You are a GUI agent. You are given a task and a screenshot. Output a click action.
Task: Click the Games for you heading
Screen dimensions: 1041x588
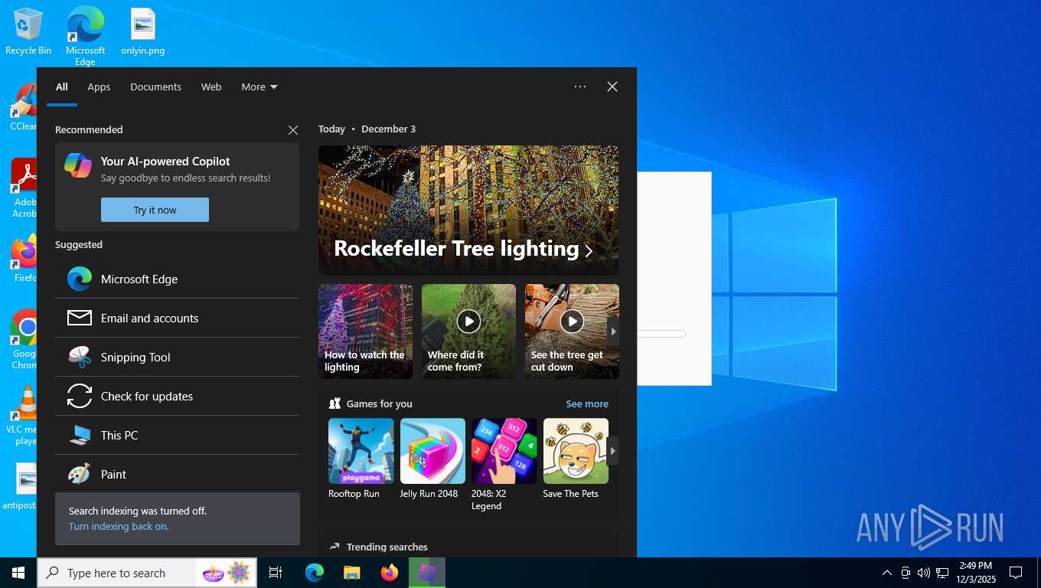(x=379, y=404)
